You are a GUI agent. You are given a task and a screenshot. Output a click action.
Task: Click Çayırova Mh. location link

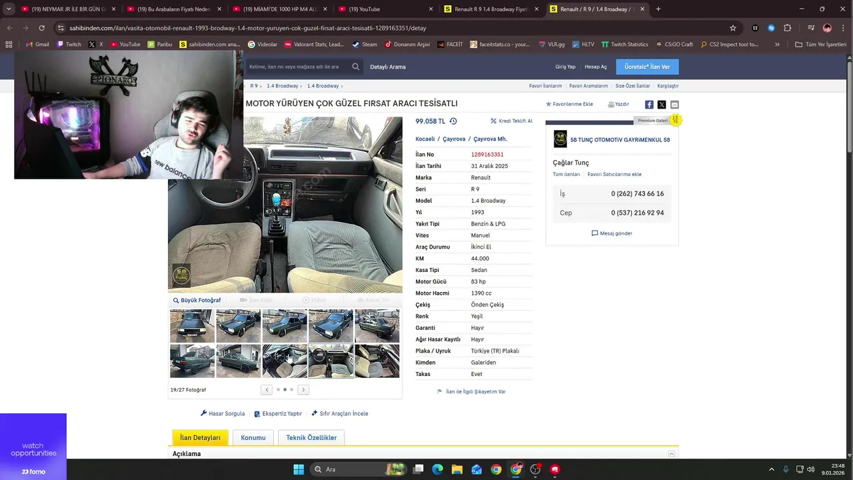(x=490, y=139)
